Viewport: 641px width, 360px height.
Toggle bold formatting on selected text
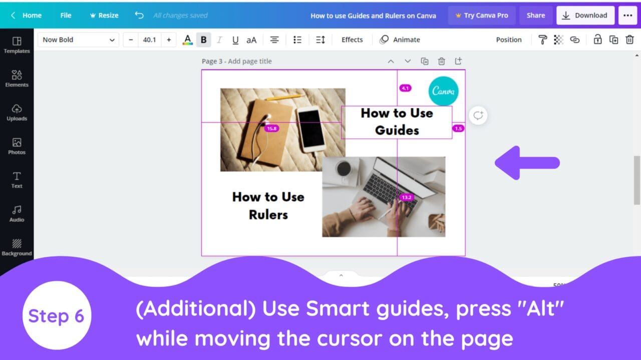coord(203,39)
